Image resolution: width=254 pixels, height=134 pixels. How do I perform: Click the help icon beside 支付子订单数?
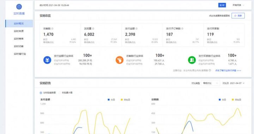182,29
